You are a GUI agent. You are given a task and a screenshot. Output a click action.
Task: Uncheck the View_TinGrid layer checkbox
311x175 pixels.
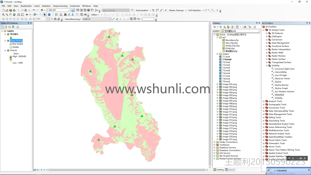click(x=8, y=41)
